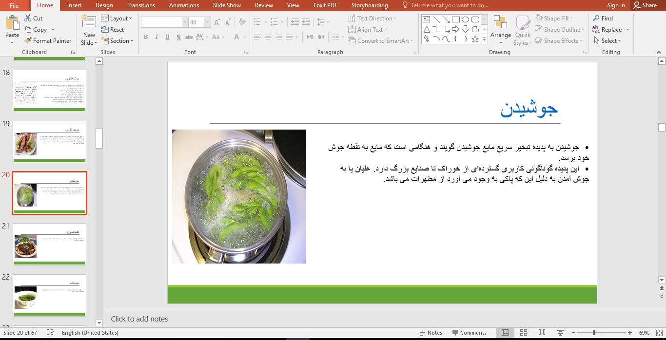Switch to the Insert tab
Screen dimensions: 666x340
tap(74, 5)
